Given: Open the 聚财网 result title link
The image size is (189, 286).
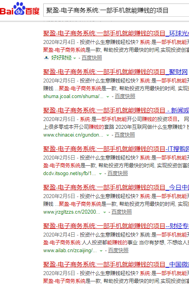Looking at the screenshot, I should point(115,72).
